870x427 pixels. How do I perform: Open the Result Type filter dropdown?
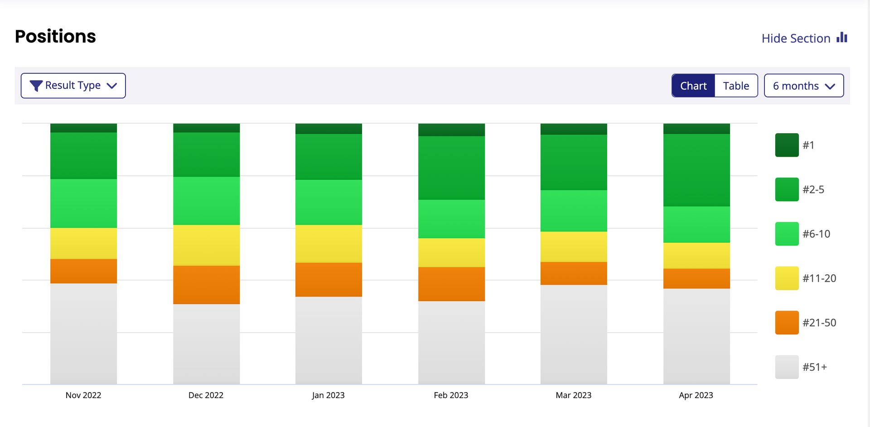tap(73, 86)
